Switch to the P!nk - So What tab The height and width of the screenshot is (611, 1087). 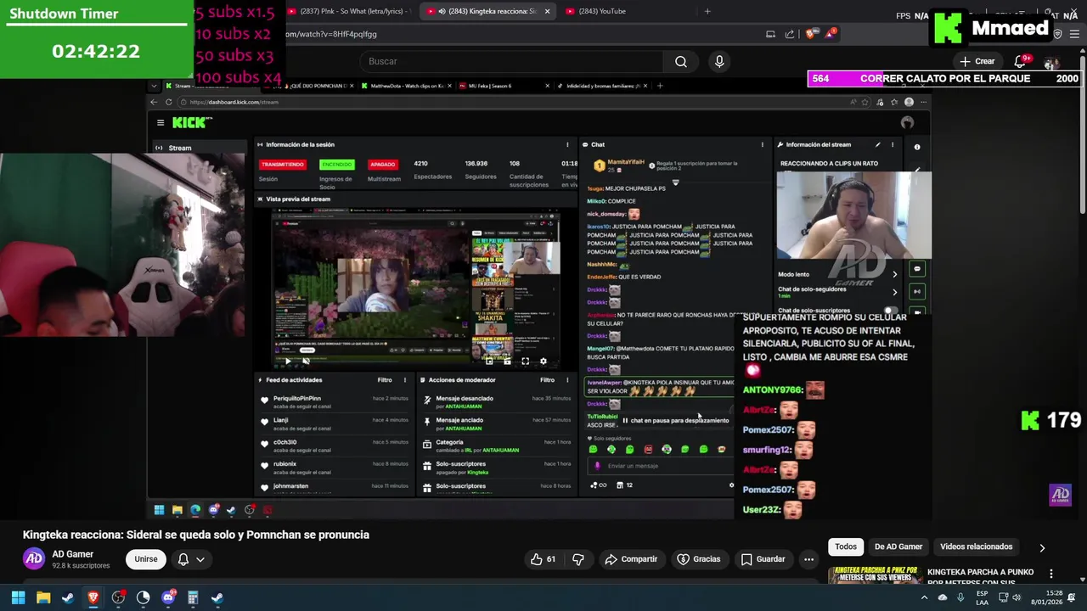pyautogui.click(x=348, y=11)
